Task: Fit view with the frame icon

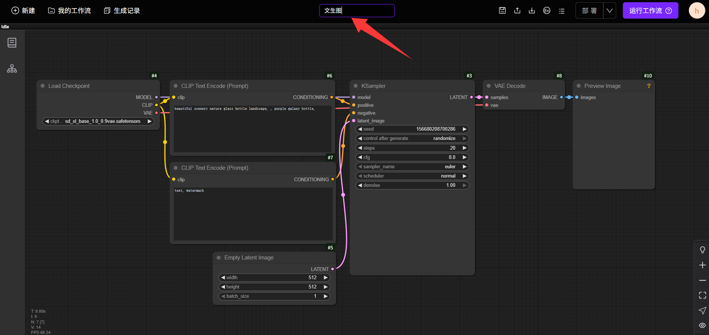Action: pyautogui.click(x=702, y=295)
